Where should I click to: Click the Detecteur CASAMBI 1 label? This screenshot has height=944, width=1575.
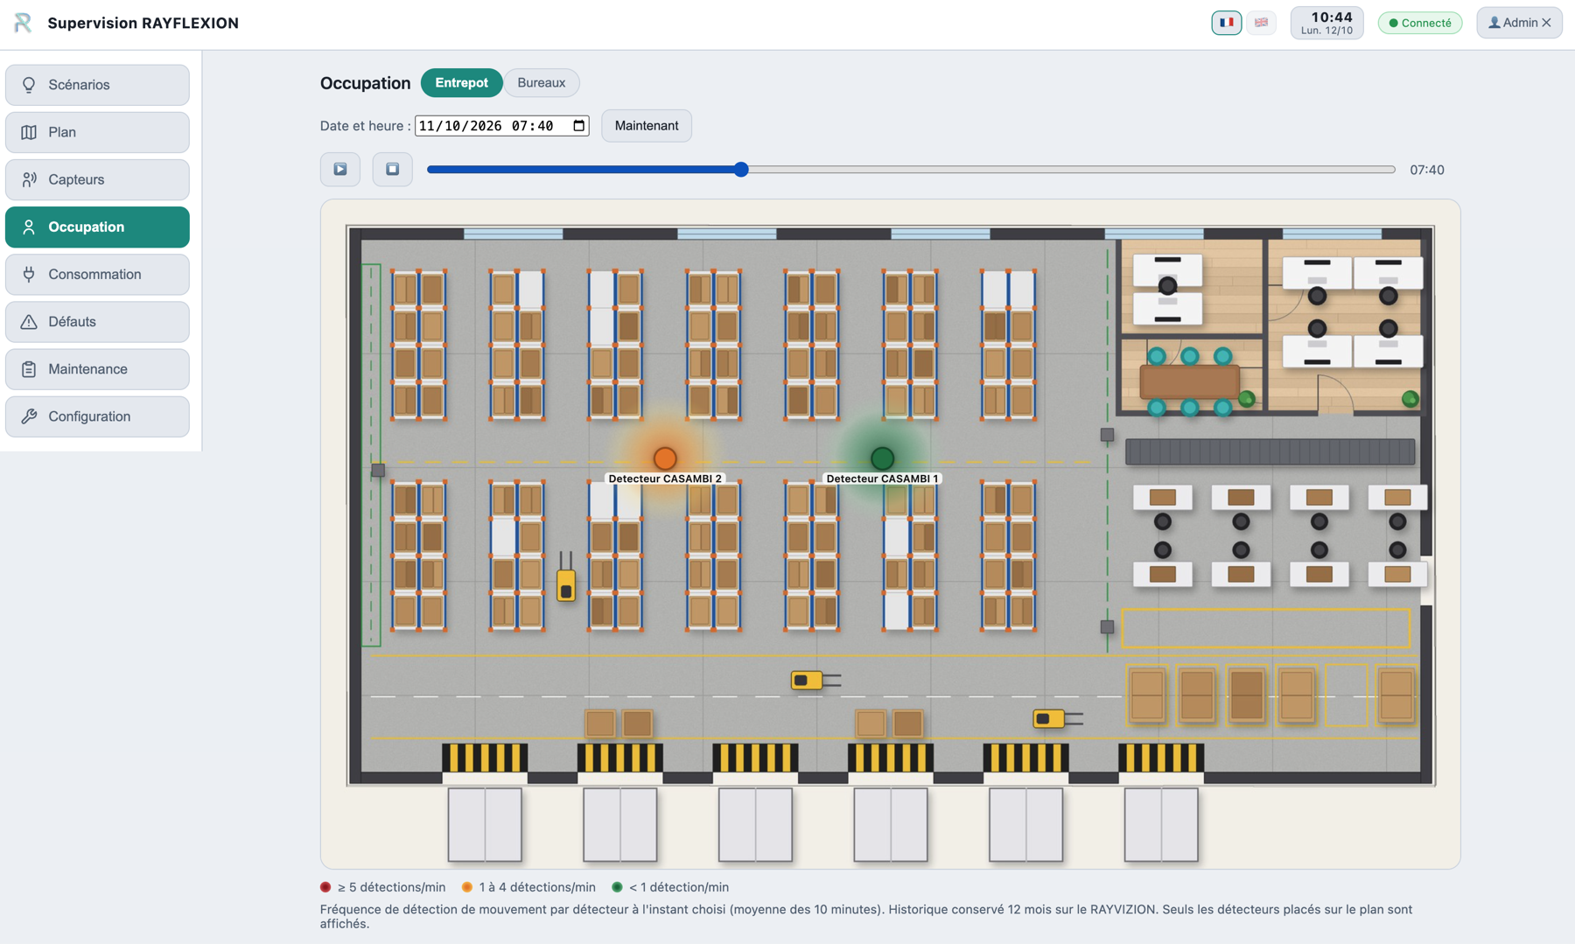[882, 479]
